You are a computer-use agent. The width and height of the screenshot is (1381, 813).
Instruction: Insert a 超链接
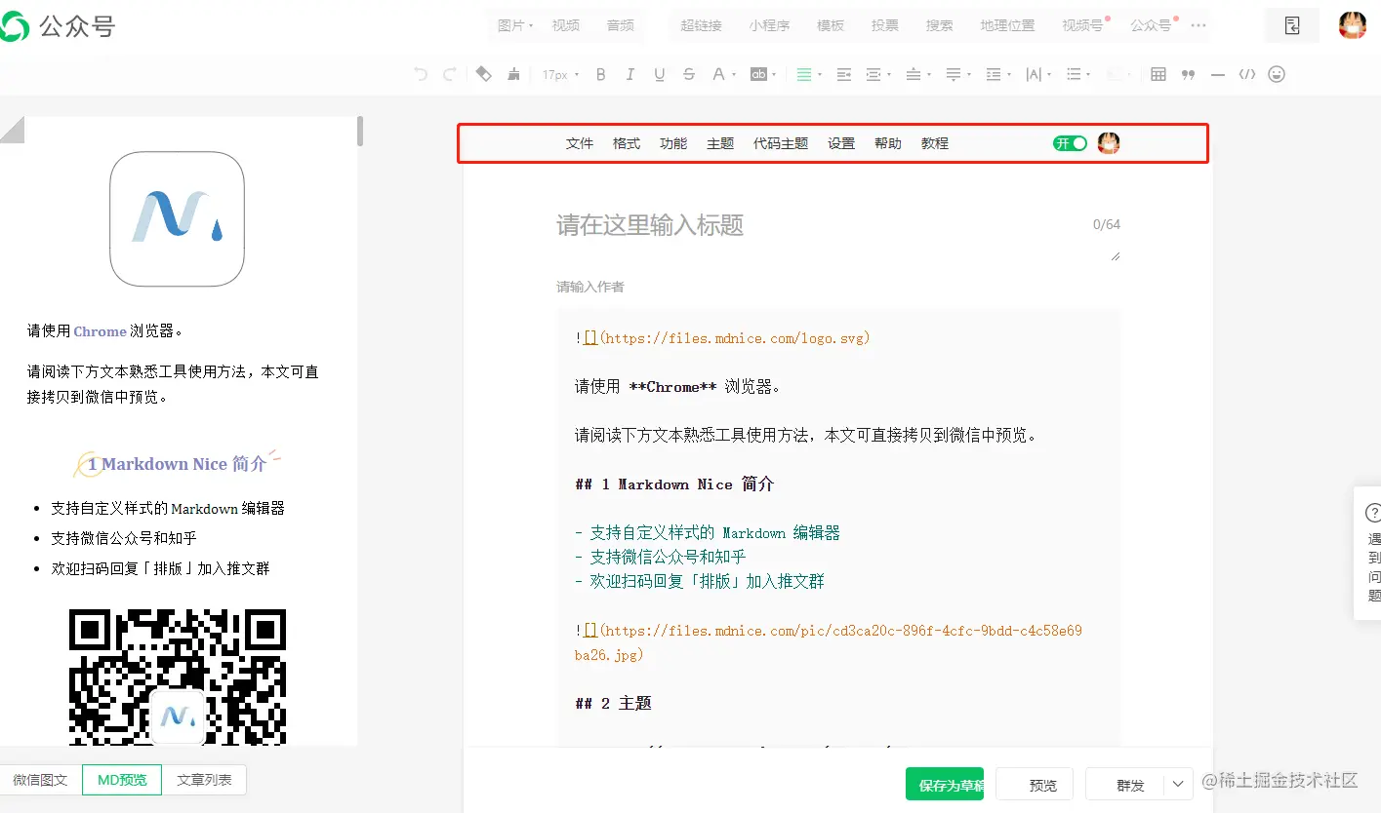tap(702, 25)
